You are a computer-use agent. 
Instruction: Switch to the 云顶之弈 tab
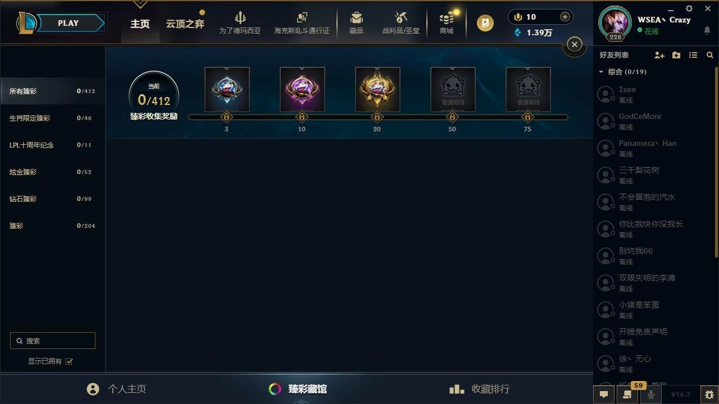pos(185,24)
